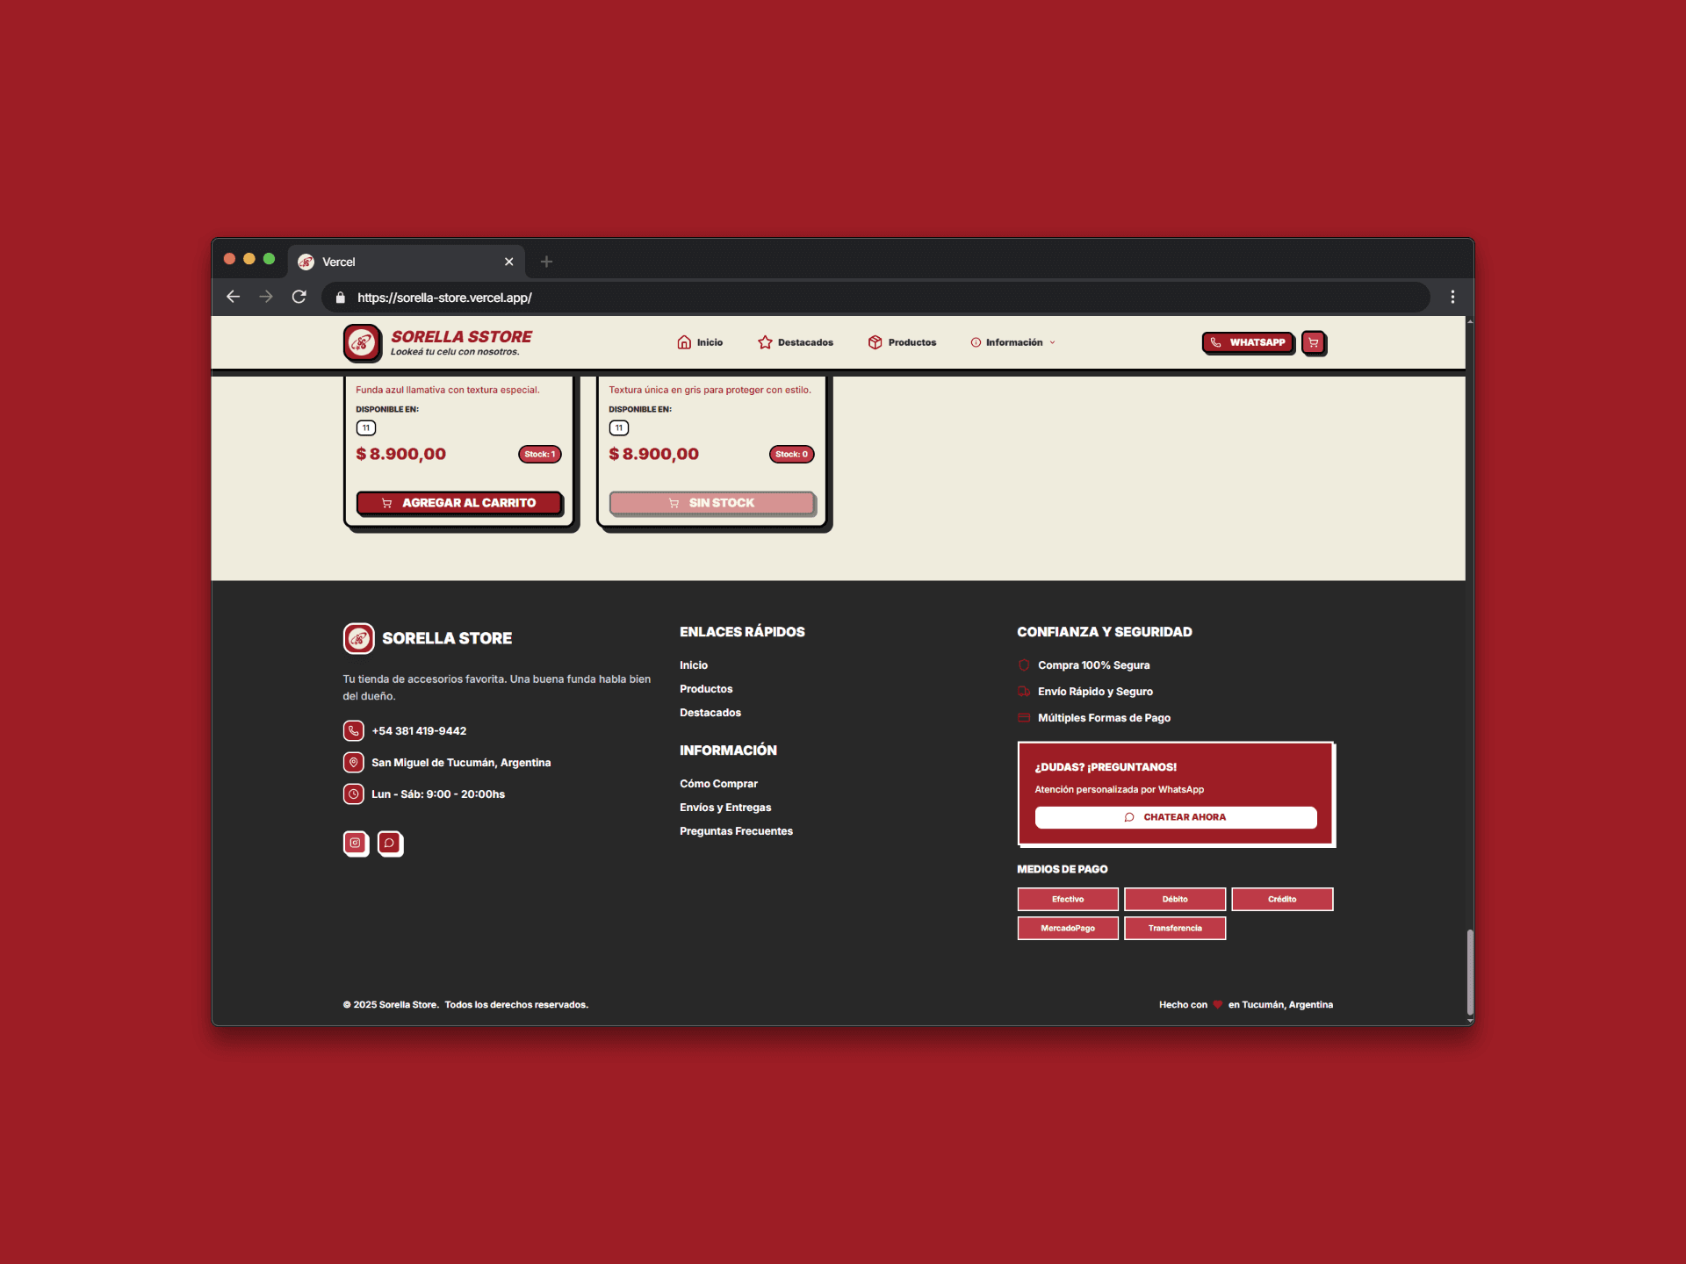Viewport: 1686px width, 1264px height.
Task: Open new browser tab with plus icon
Action: click(x=546, y=262)
